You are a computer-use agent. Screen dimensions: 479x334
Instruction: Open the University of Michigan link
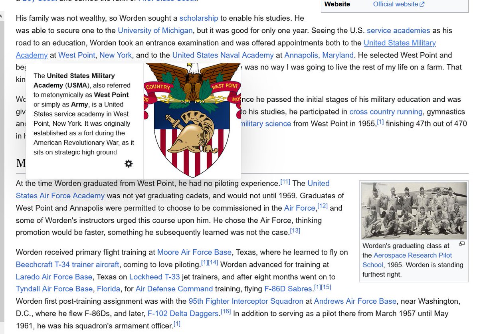click(155, 30)
